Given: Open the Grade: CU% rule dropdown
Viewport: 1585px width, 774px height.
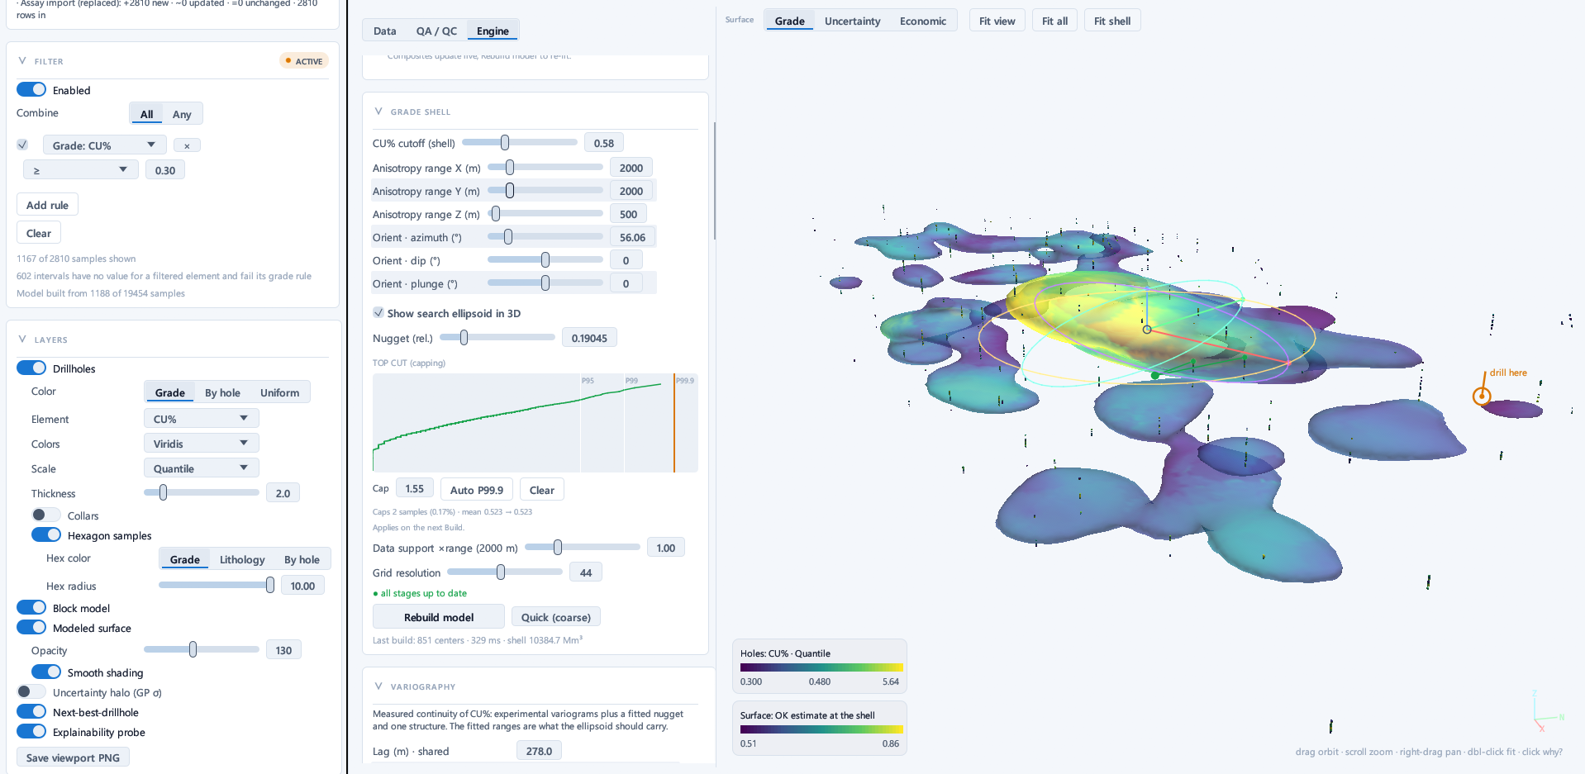Looking at the screenshot, I should (x=104, y=145).
